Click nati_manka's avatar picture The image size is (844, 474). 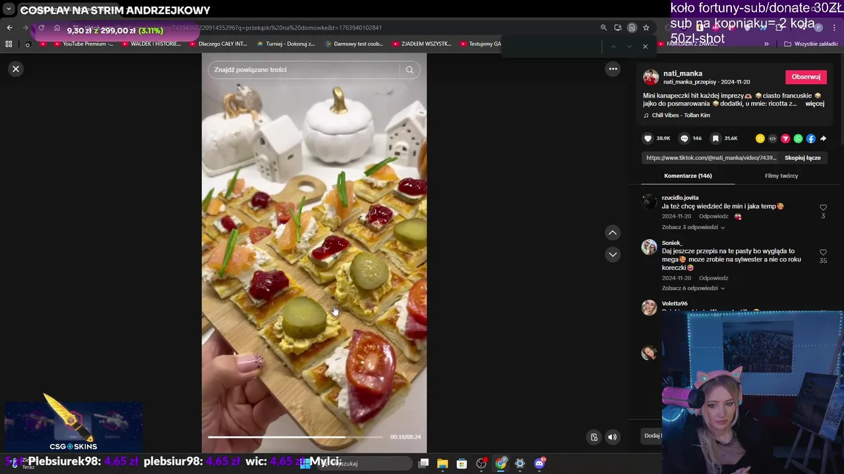click(x=651, y=78)
